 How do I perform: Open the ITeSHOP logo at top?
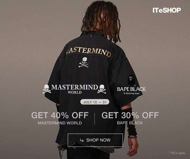pos(167,10)
